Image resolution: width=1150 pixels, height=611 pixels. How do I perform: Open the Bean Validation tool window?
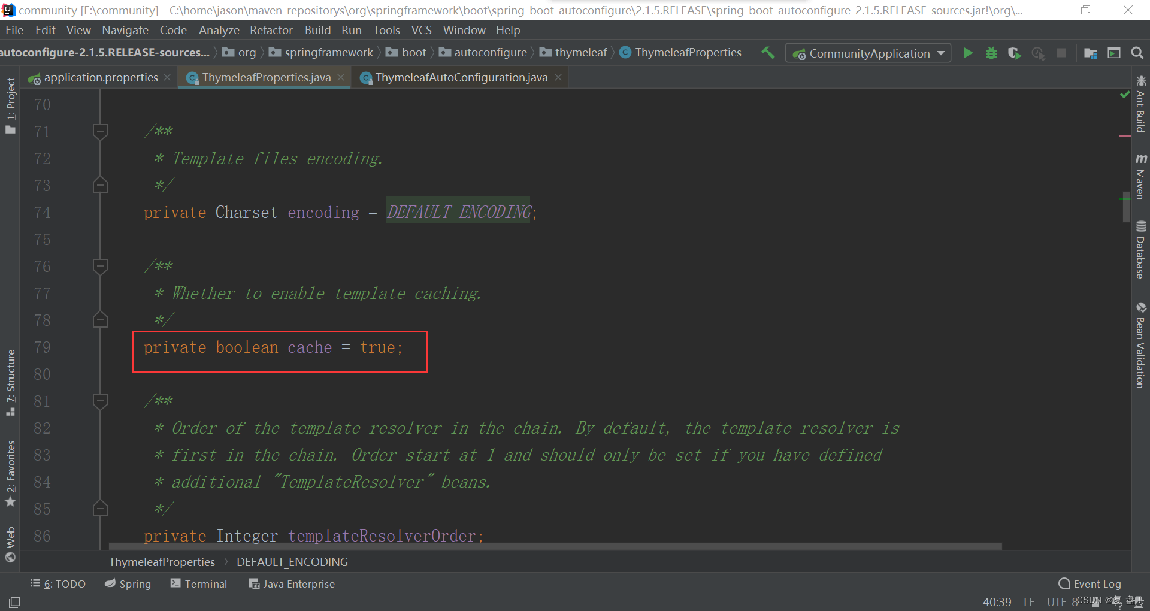click(x=1140, y=346)
